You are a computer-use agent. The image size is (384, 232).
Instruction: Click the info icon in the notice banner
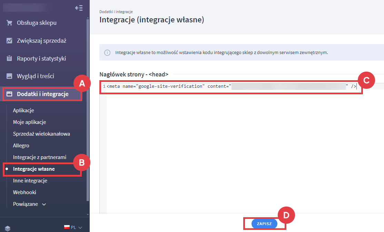[108, 53]
